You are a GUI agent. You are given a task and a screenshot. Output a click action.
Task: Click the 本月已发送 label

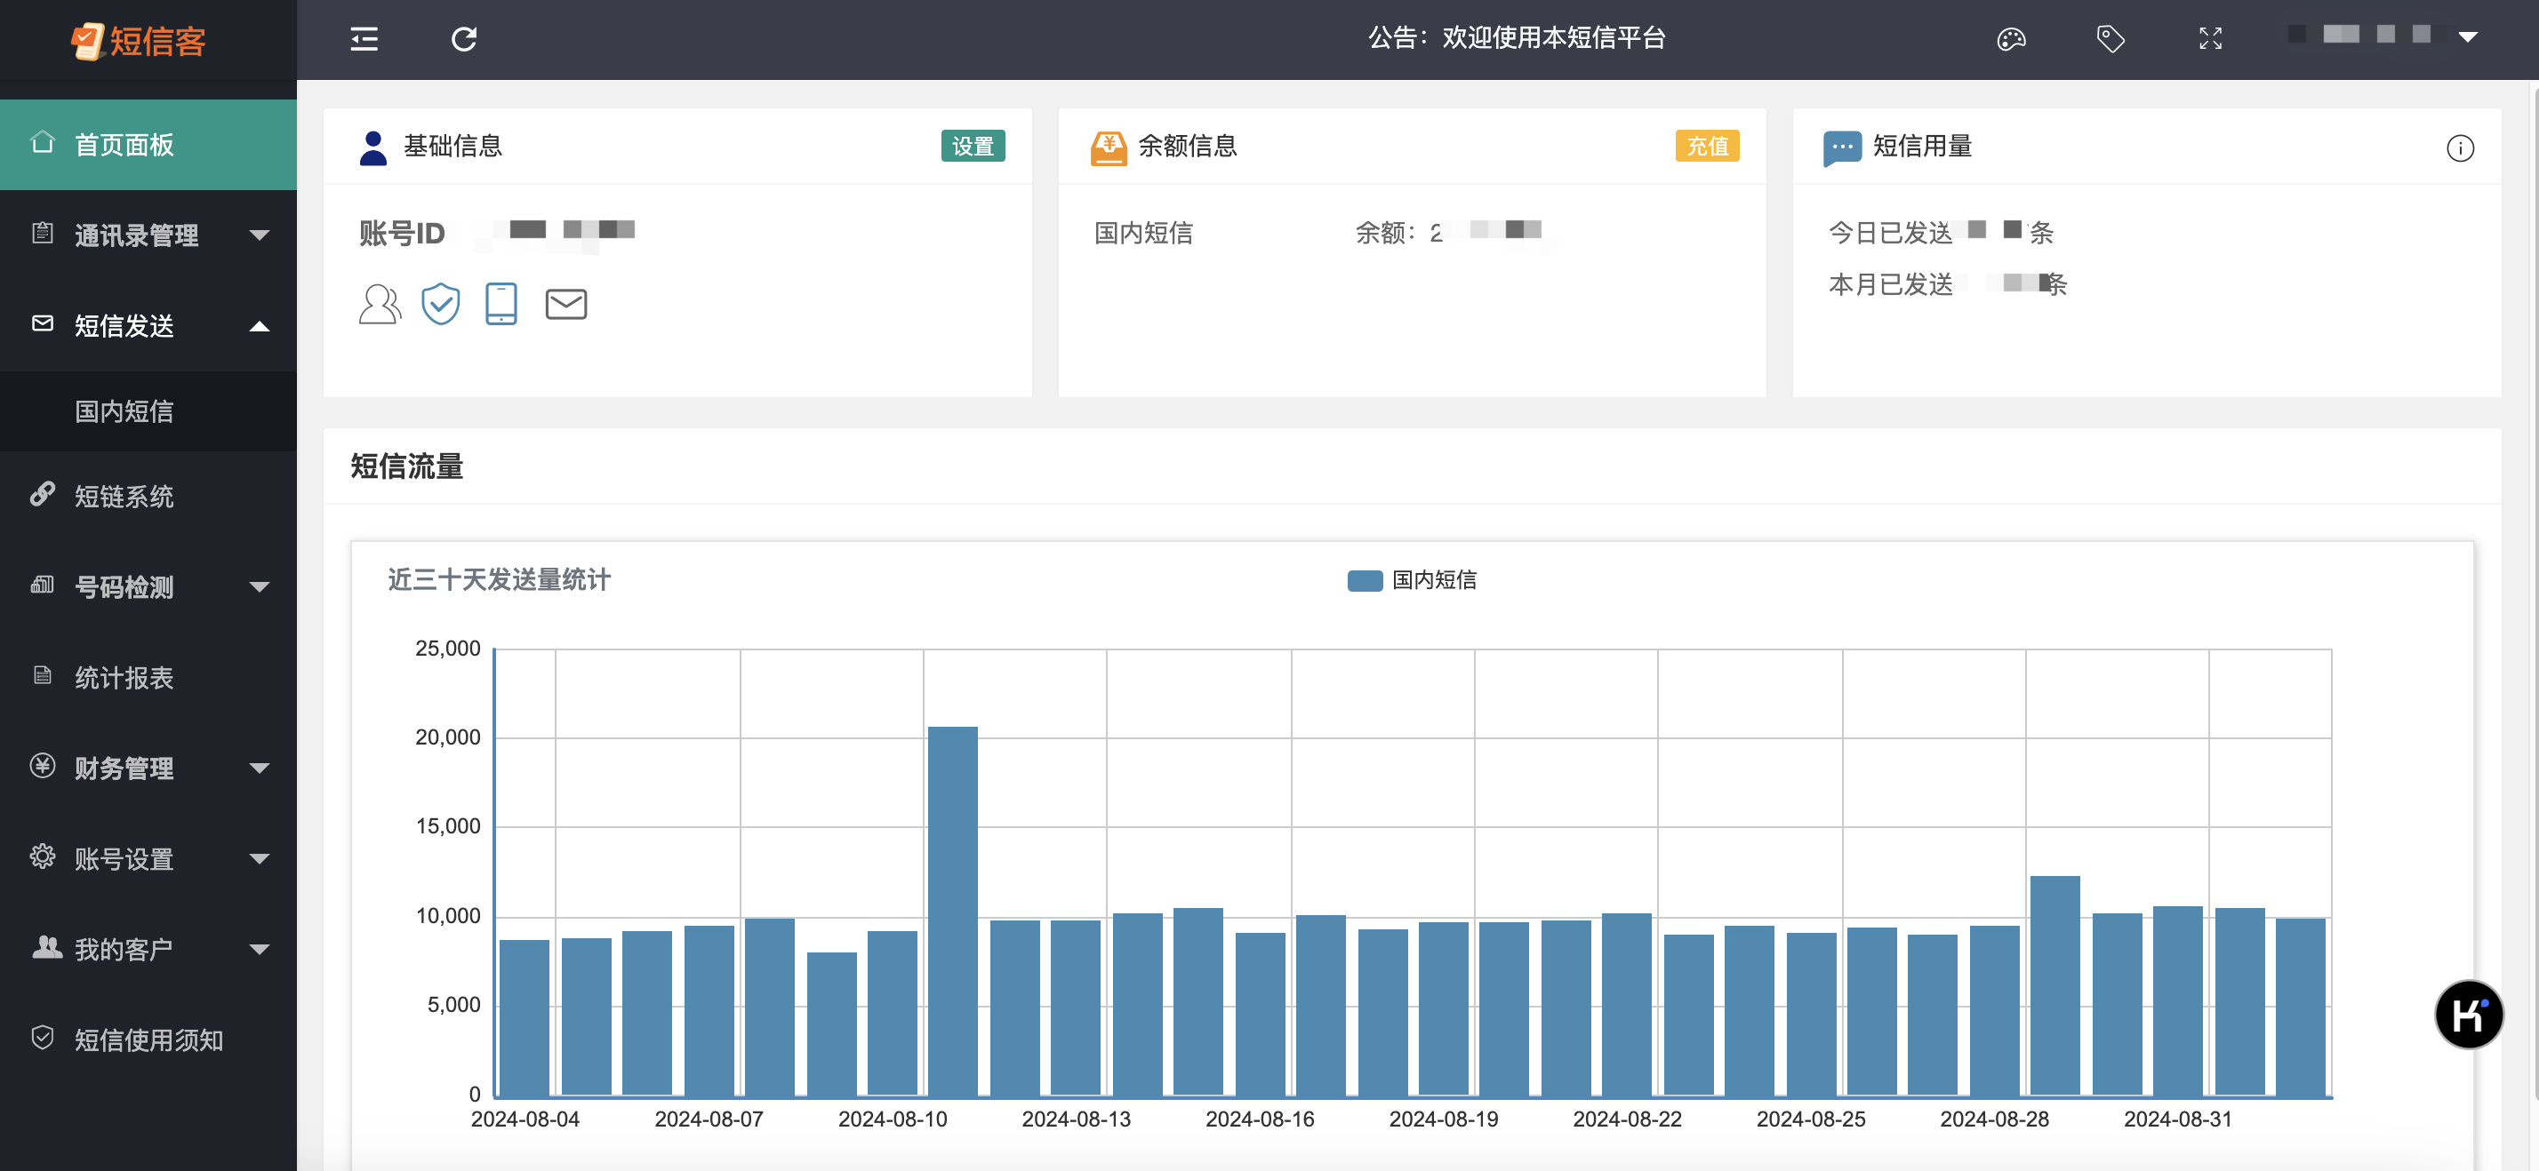tap(1890, 284)
